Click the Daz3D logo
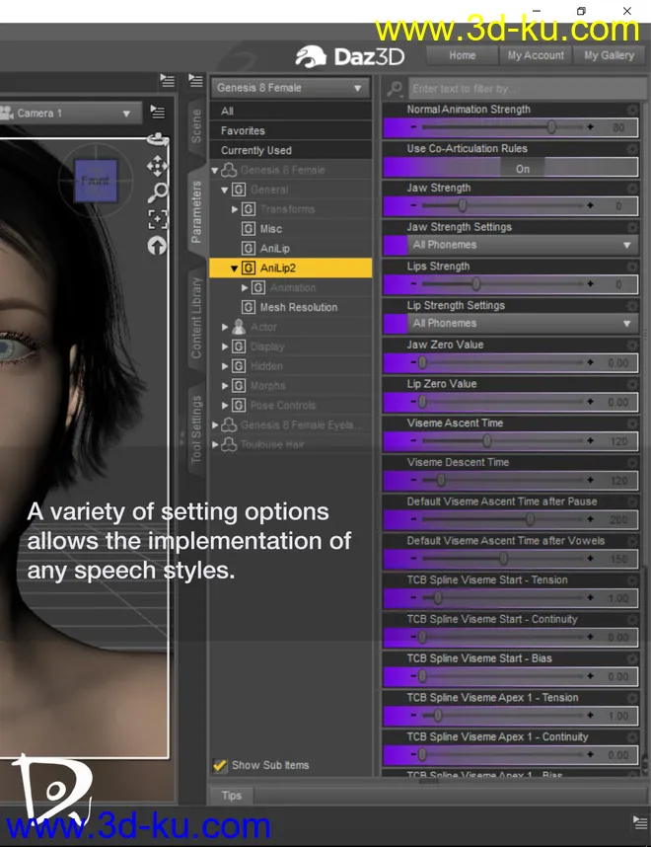 click(x=349, y=56)
